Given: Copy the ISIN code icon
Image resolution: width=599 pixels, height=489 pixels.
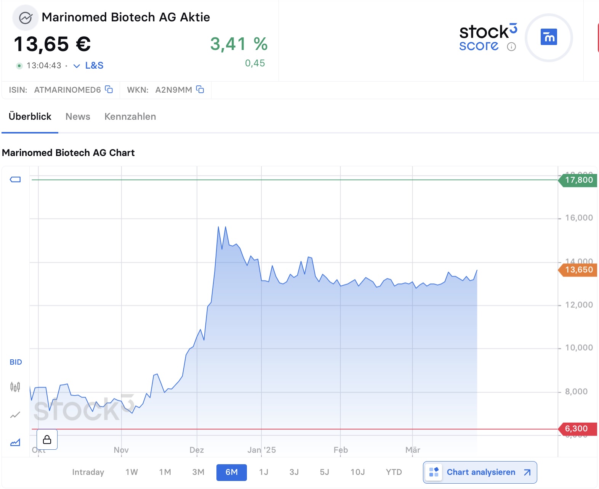Looking at the screenshot, I should (109, 90).
